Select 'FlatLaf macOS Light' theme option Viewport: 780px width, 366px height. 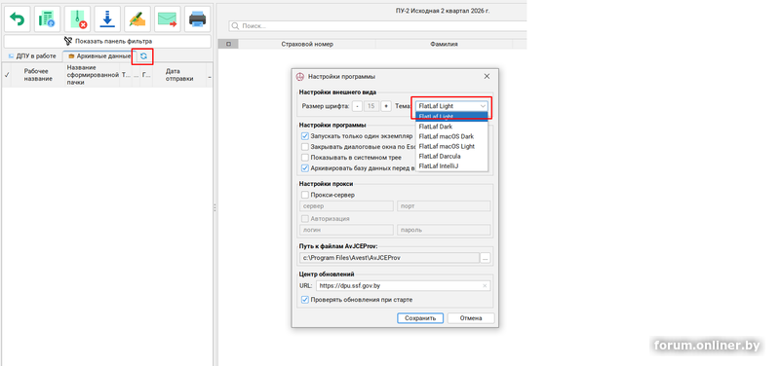451,146
